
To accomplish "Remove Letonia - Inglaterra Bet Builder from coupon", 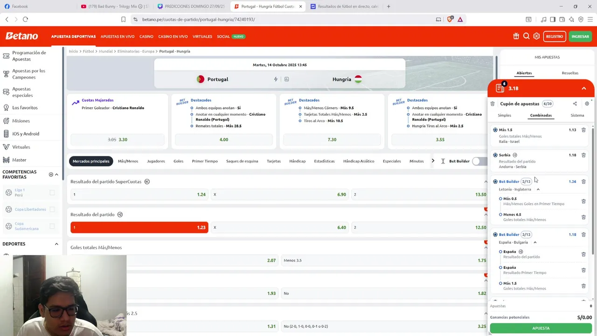I will point(583,182).
